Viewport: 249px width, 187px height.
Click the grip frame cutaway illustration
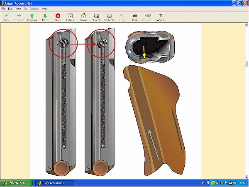[150, 47]
